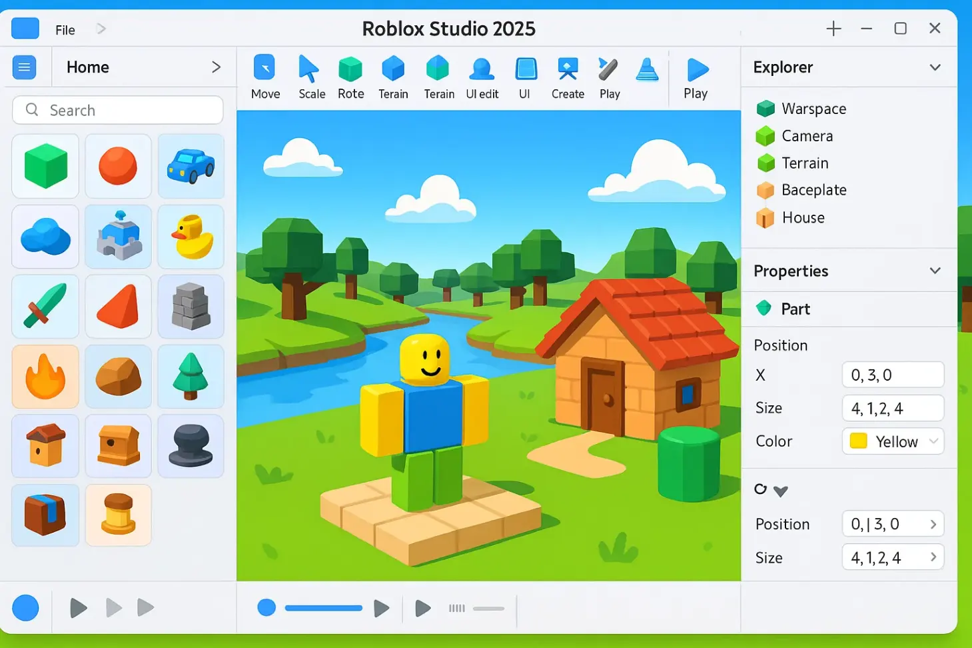Click the rotate refresh icon in Properties
The height and width of the screenshot is (648, 972).
760,489
